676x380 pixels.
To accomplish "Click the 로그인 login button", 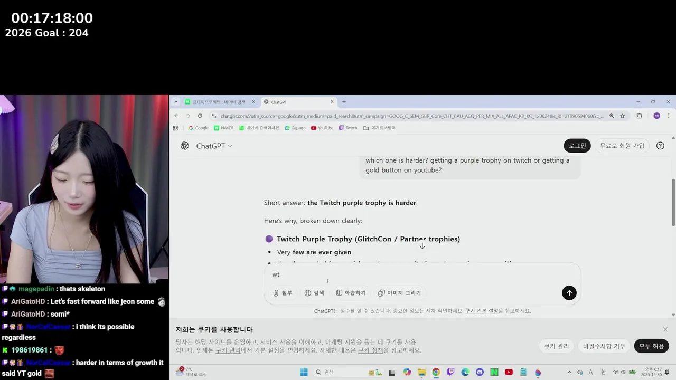I will click(577, 146).
